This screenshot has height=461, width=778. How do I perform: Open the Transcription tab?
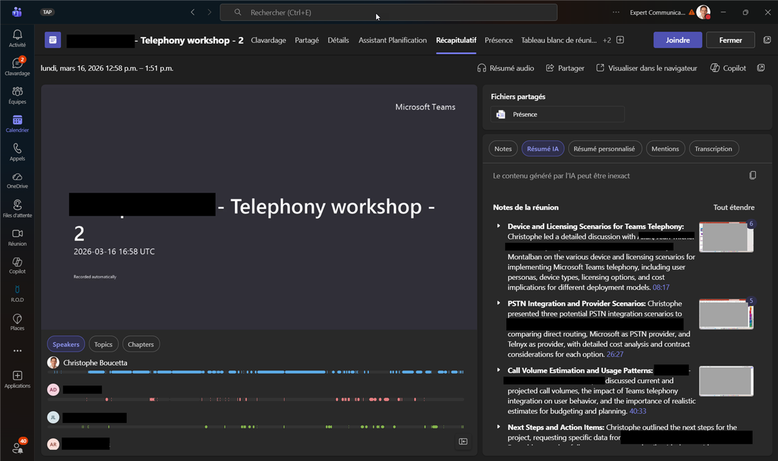tap(713, 149)
